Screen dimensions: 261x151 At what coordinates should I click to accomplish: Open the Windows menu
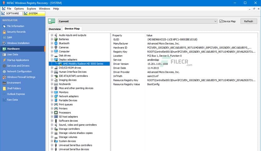click(x=44, y=9)
